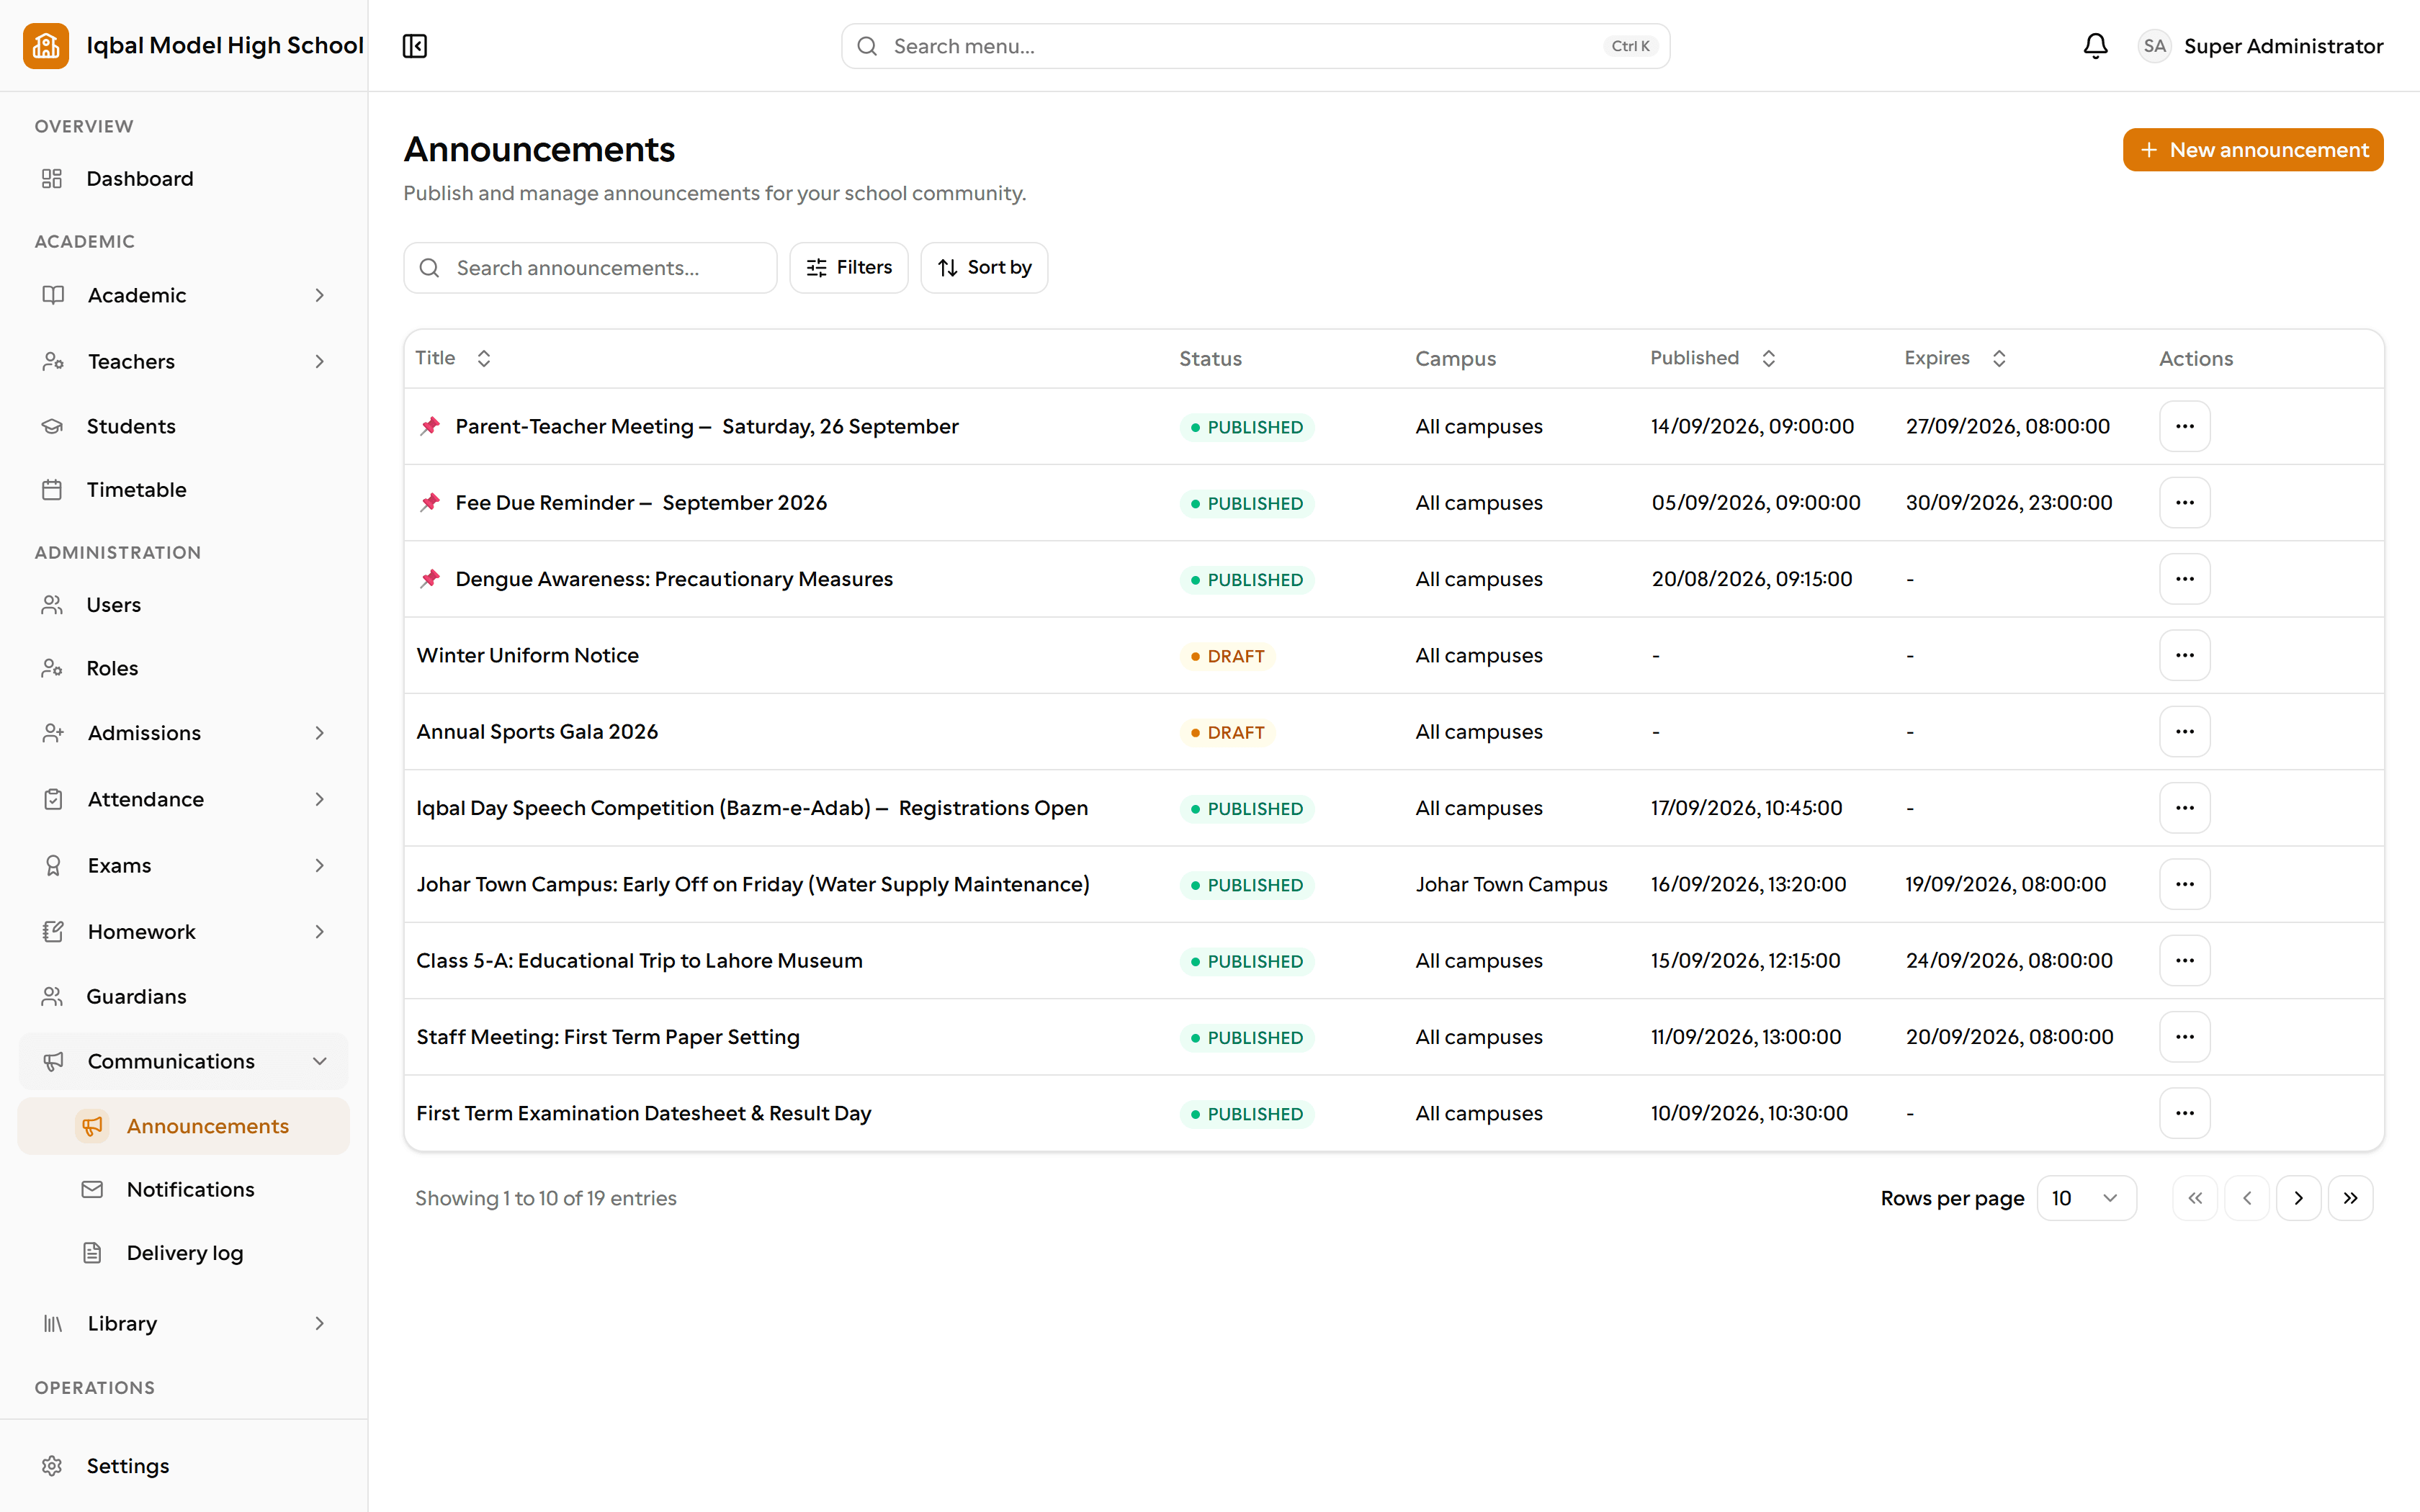Jump to first page arrow

coord(2194,1198)
